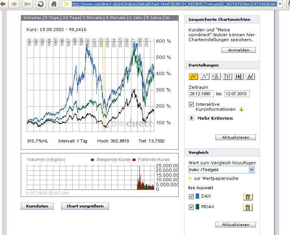
Task: Select the filled area chart display icon
Action: tap(250, 76)
